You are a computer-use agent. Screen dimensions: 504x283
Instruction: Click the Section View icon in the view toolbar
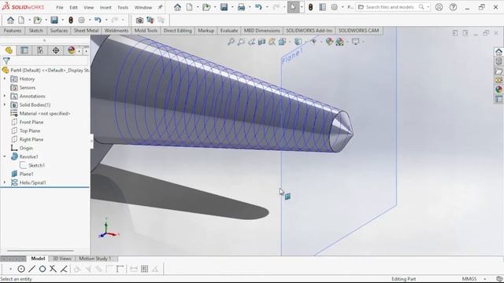[261, 42]
